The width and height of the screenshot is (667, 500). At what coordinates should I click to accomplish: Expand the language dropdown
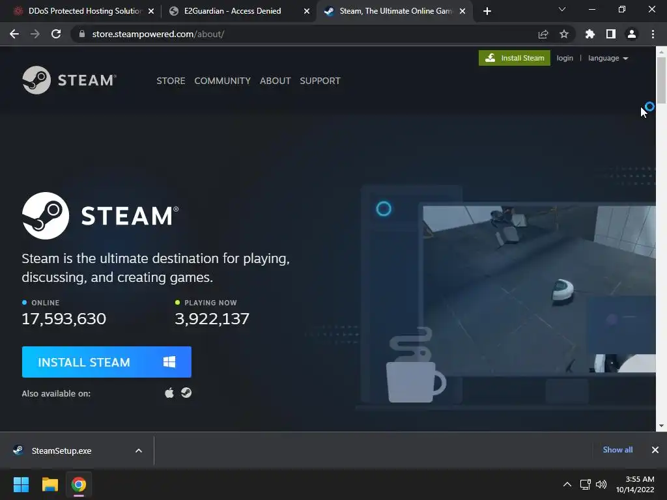click(608, 58)
